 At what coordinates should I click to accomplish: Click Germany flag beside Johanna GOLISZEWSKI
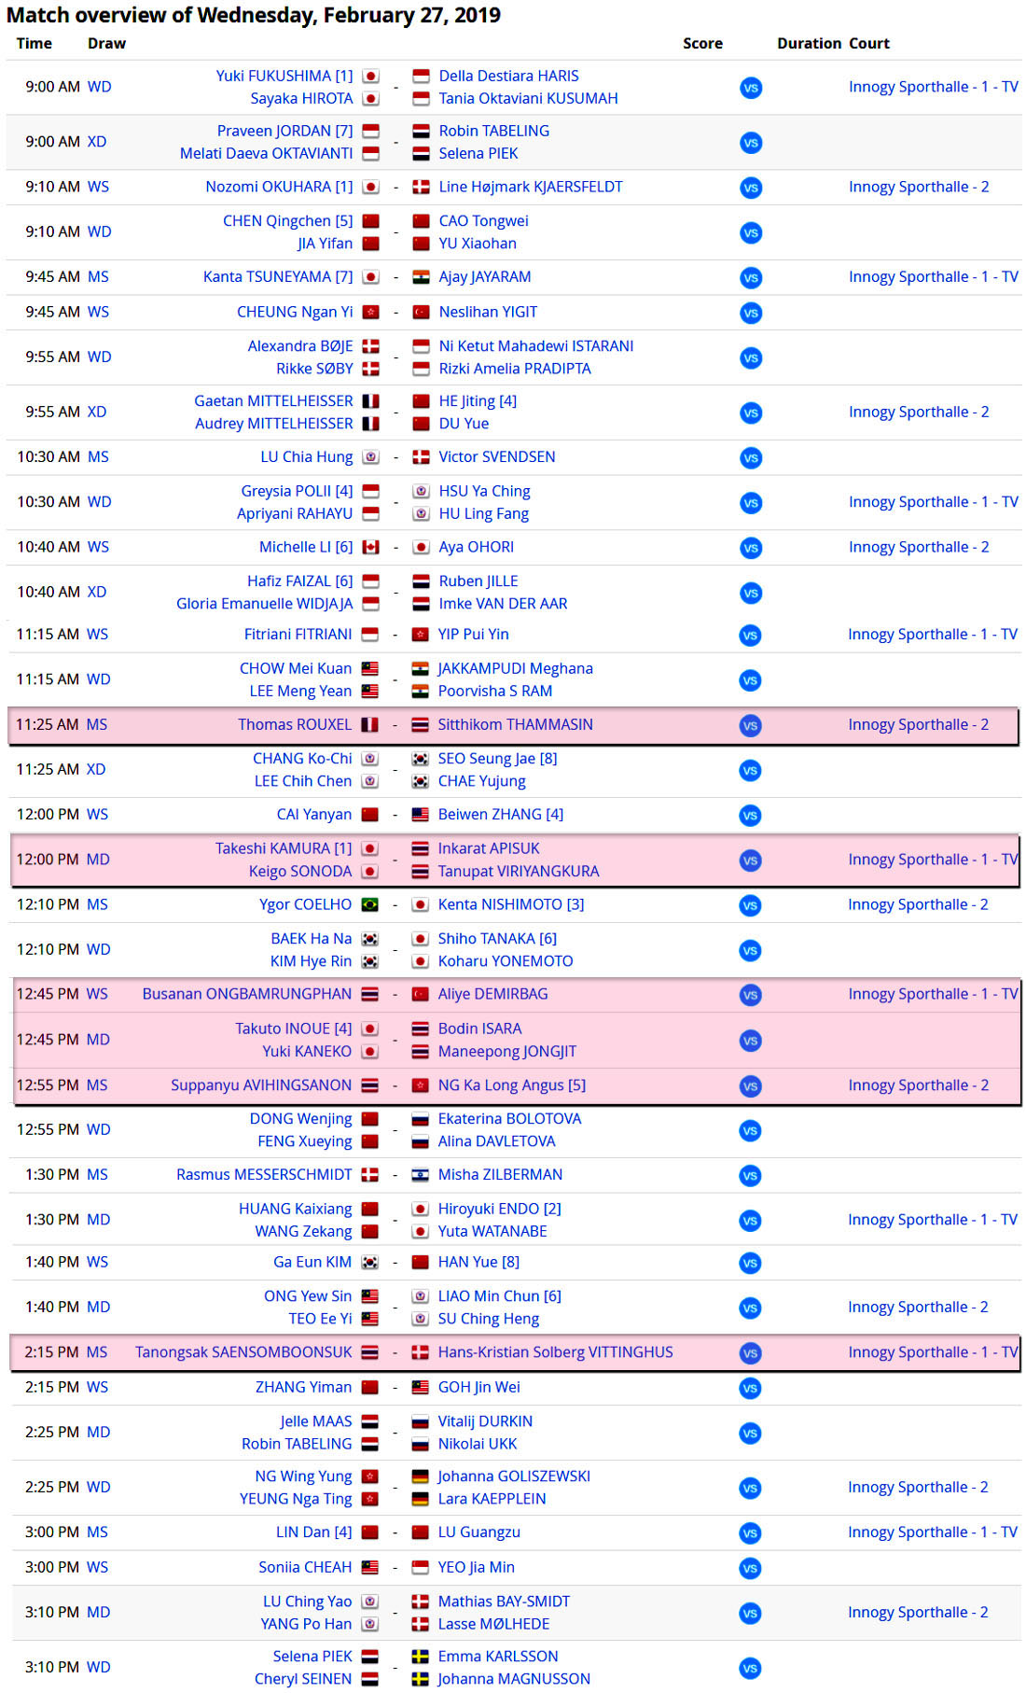tap(420, 1476)
